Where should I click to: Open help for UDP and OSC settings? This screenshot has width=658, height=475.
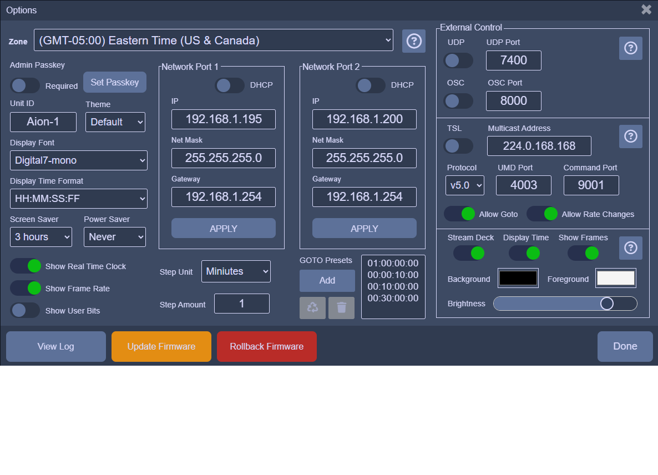point(630,48)
